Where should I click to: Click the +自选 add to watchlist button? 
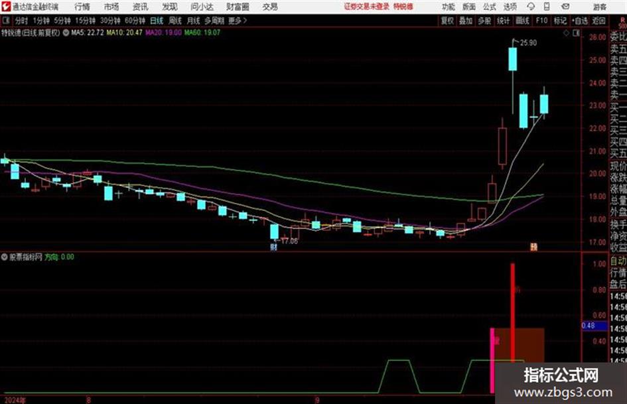tap(579, 21)
